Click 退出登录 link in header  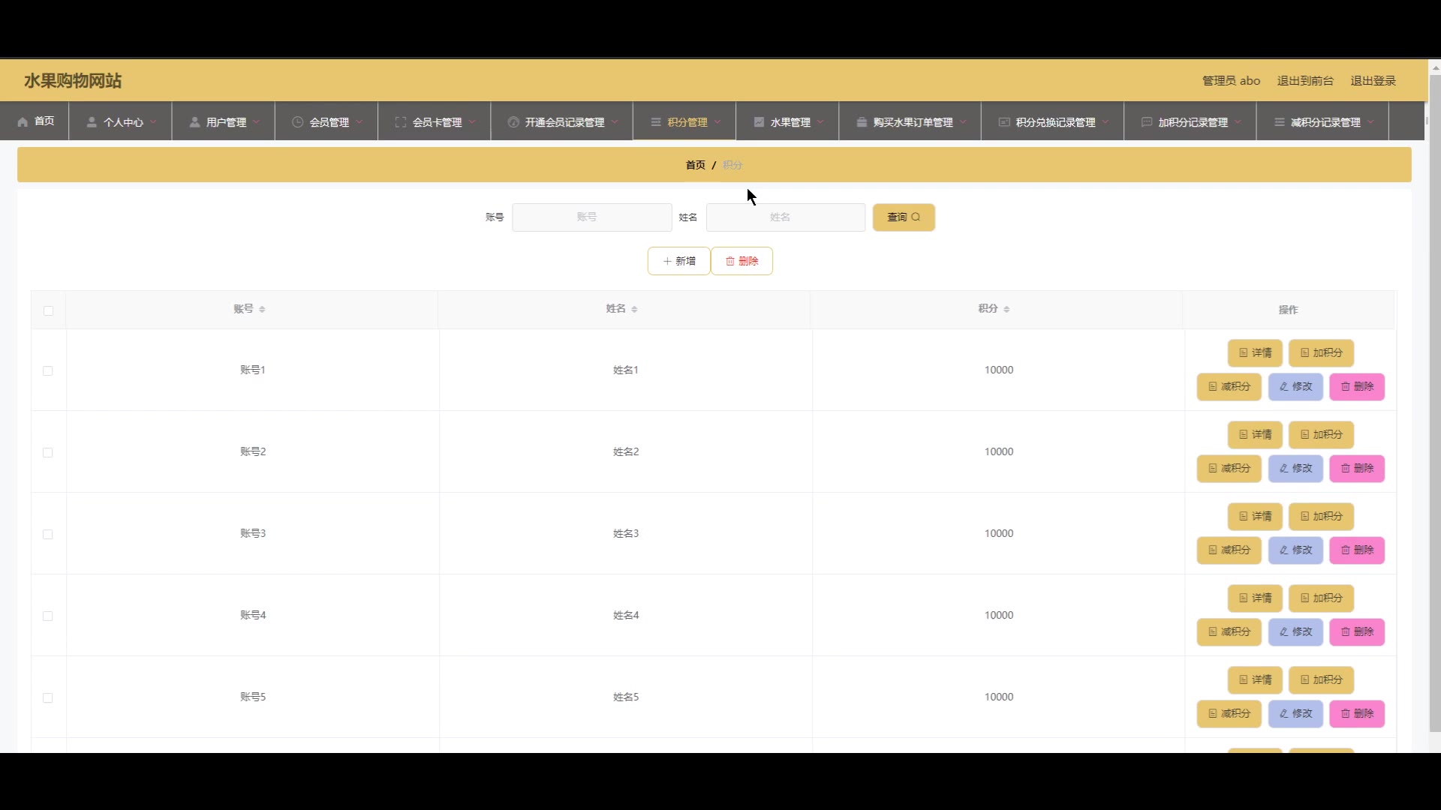tap(1373, 80)
